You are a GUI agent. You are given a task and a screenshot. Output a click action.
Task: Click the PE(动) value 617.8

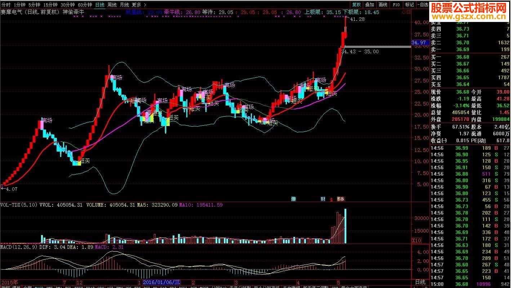[x=503, y=140]
